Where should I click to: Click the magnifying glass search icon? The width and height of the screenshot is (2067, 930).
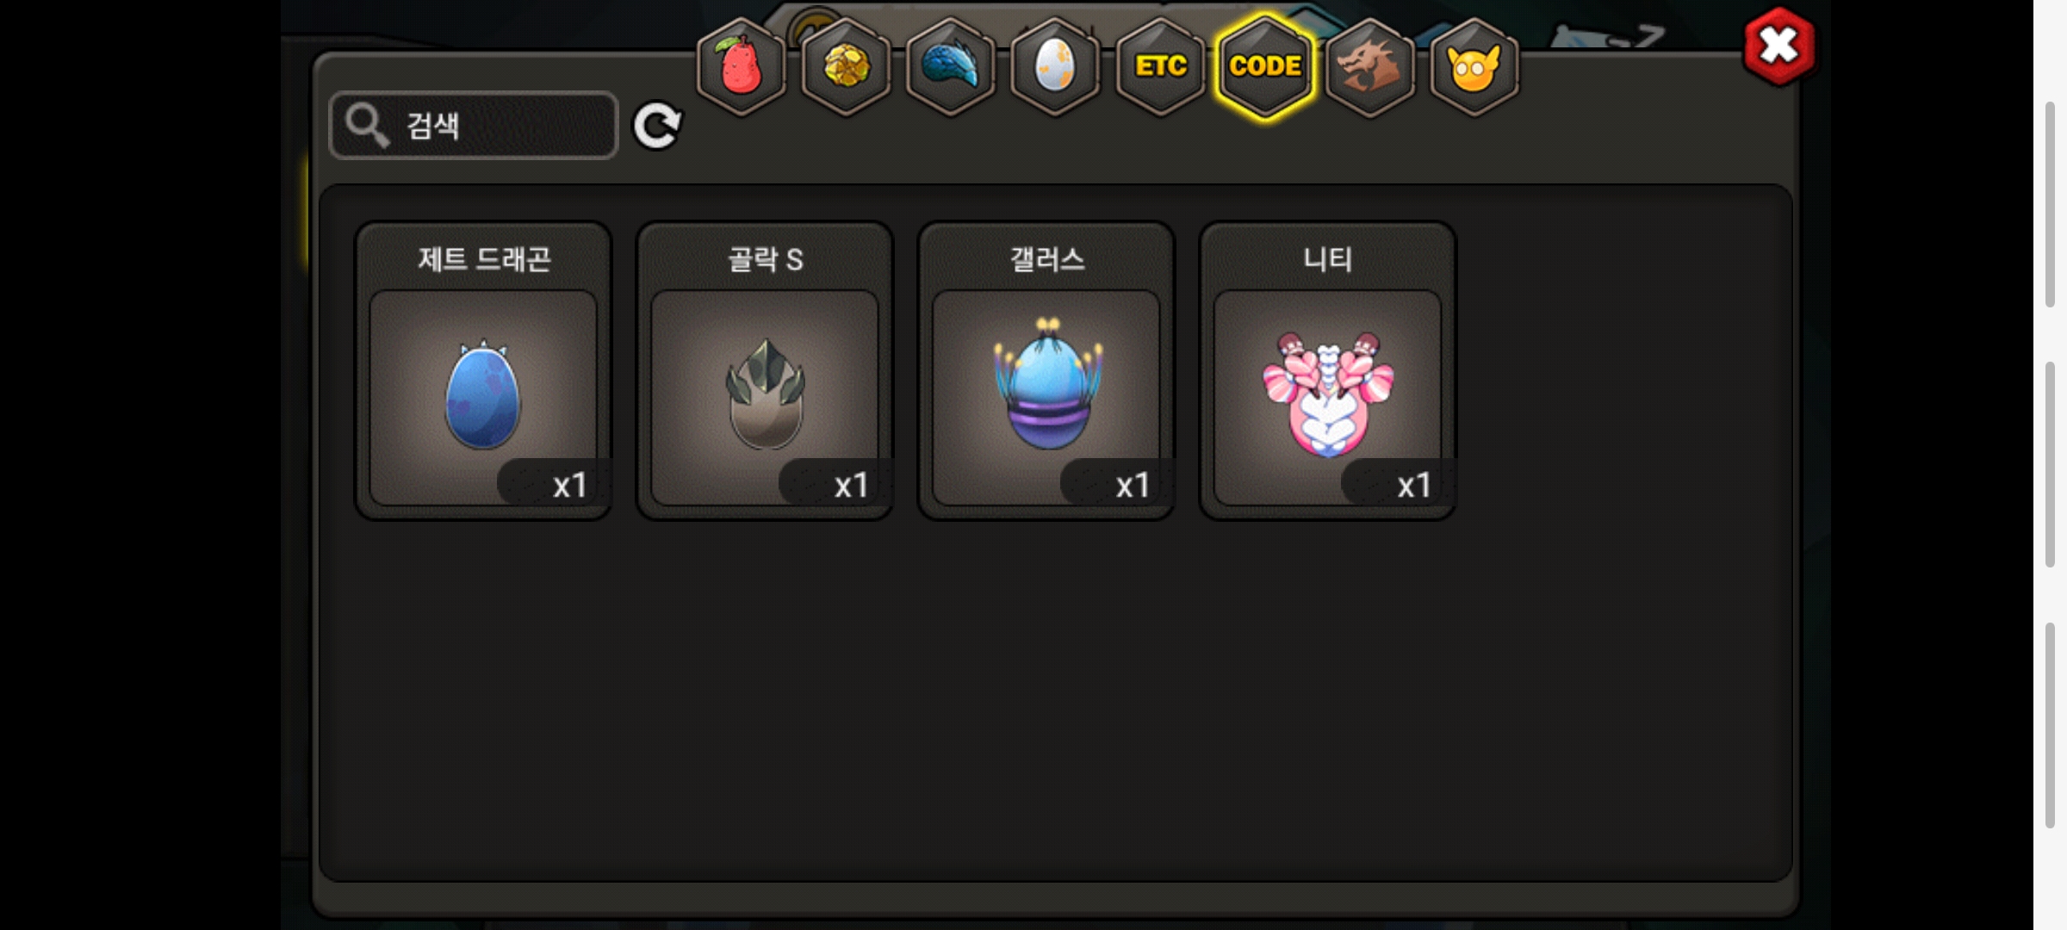coord(367,126)
